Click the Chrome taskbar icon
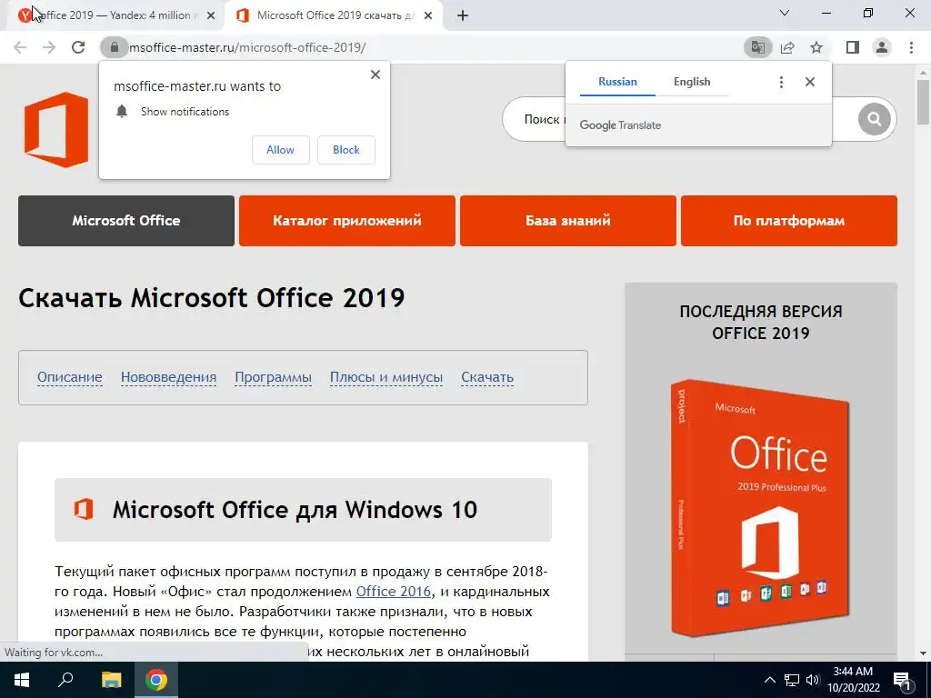Image resolution: width=931 pixels, height=698 pixels. click(x=156, y=680)
